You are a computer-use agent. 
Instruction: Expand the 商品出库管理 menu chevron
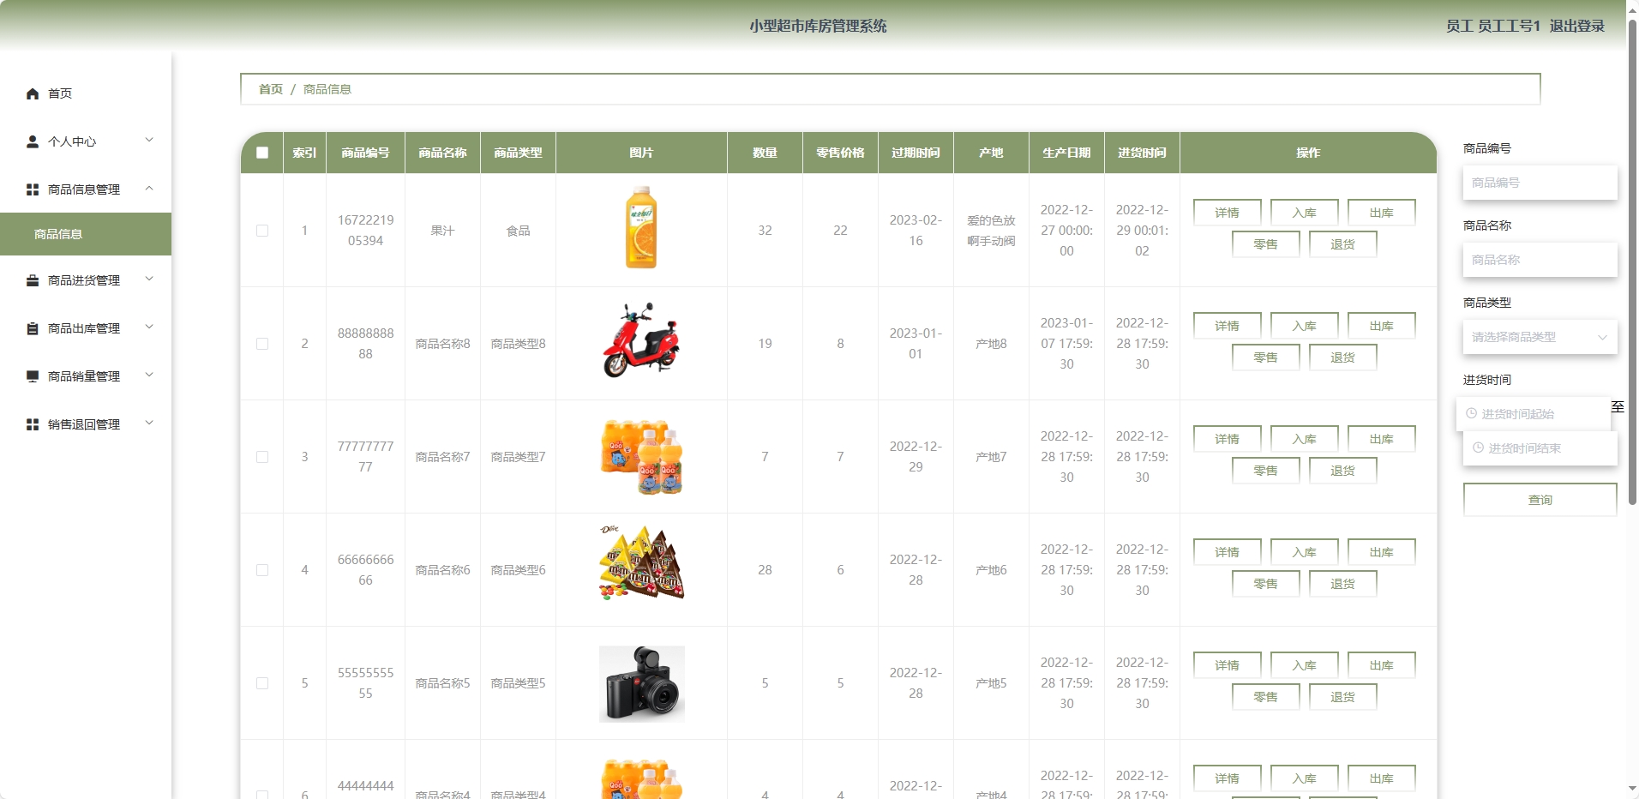pyautogui.click(x=149, y=327)
